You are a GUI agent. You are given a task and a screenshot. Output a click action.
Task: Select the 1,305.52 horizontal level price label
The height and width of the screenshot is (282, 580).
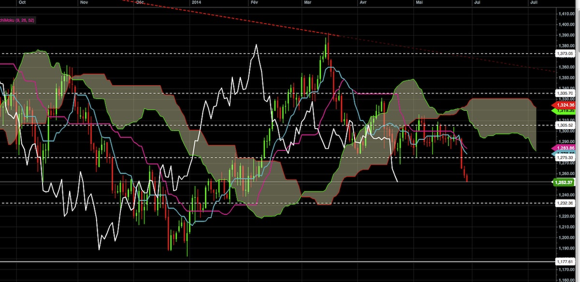click(x=564, y=125)
